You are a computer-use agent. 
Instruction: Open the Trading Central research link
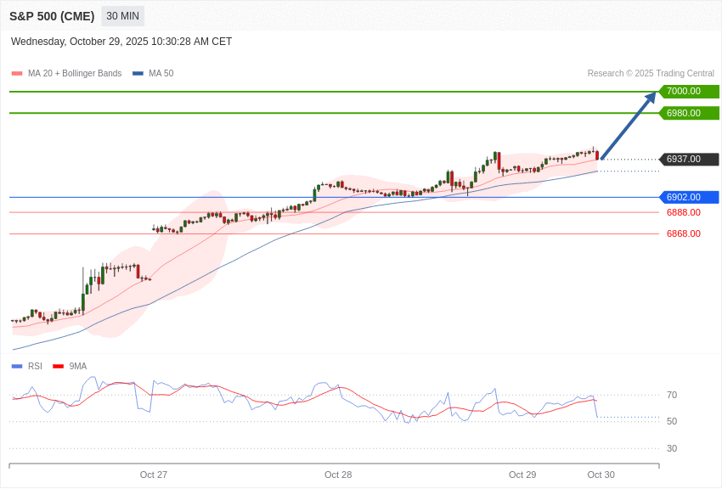651,73
